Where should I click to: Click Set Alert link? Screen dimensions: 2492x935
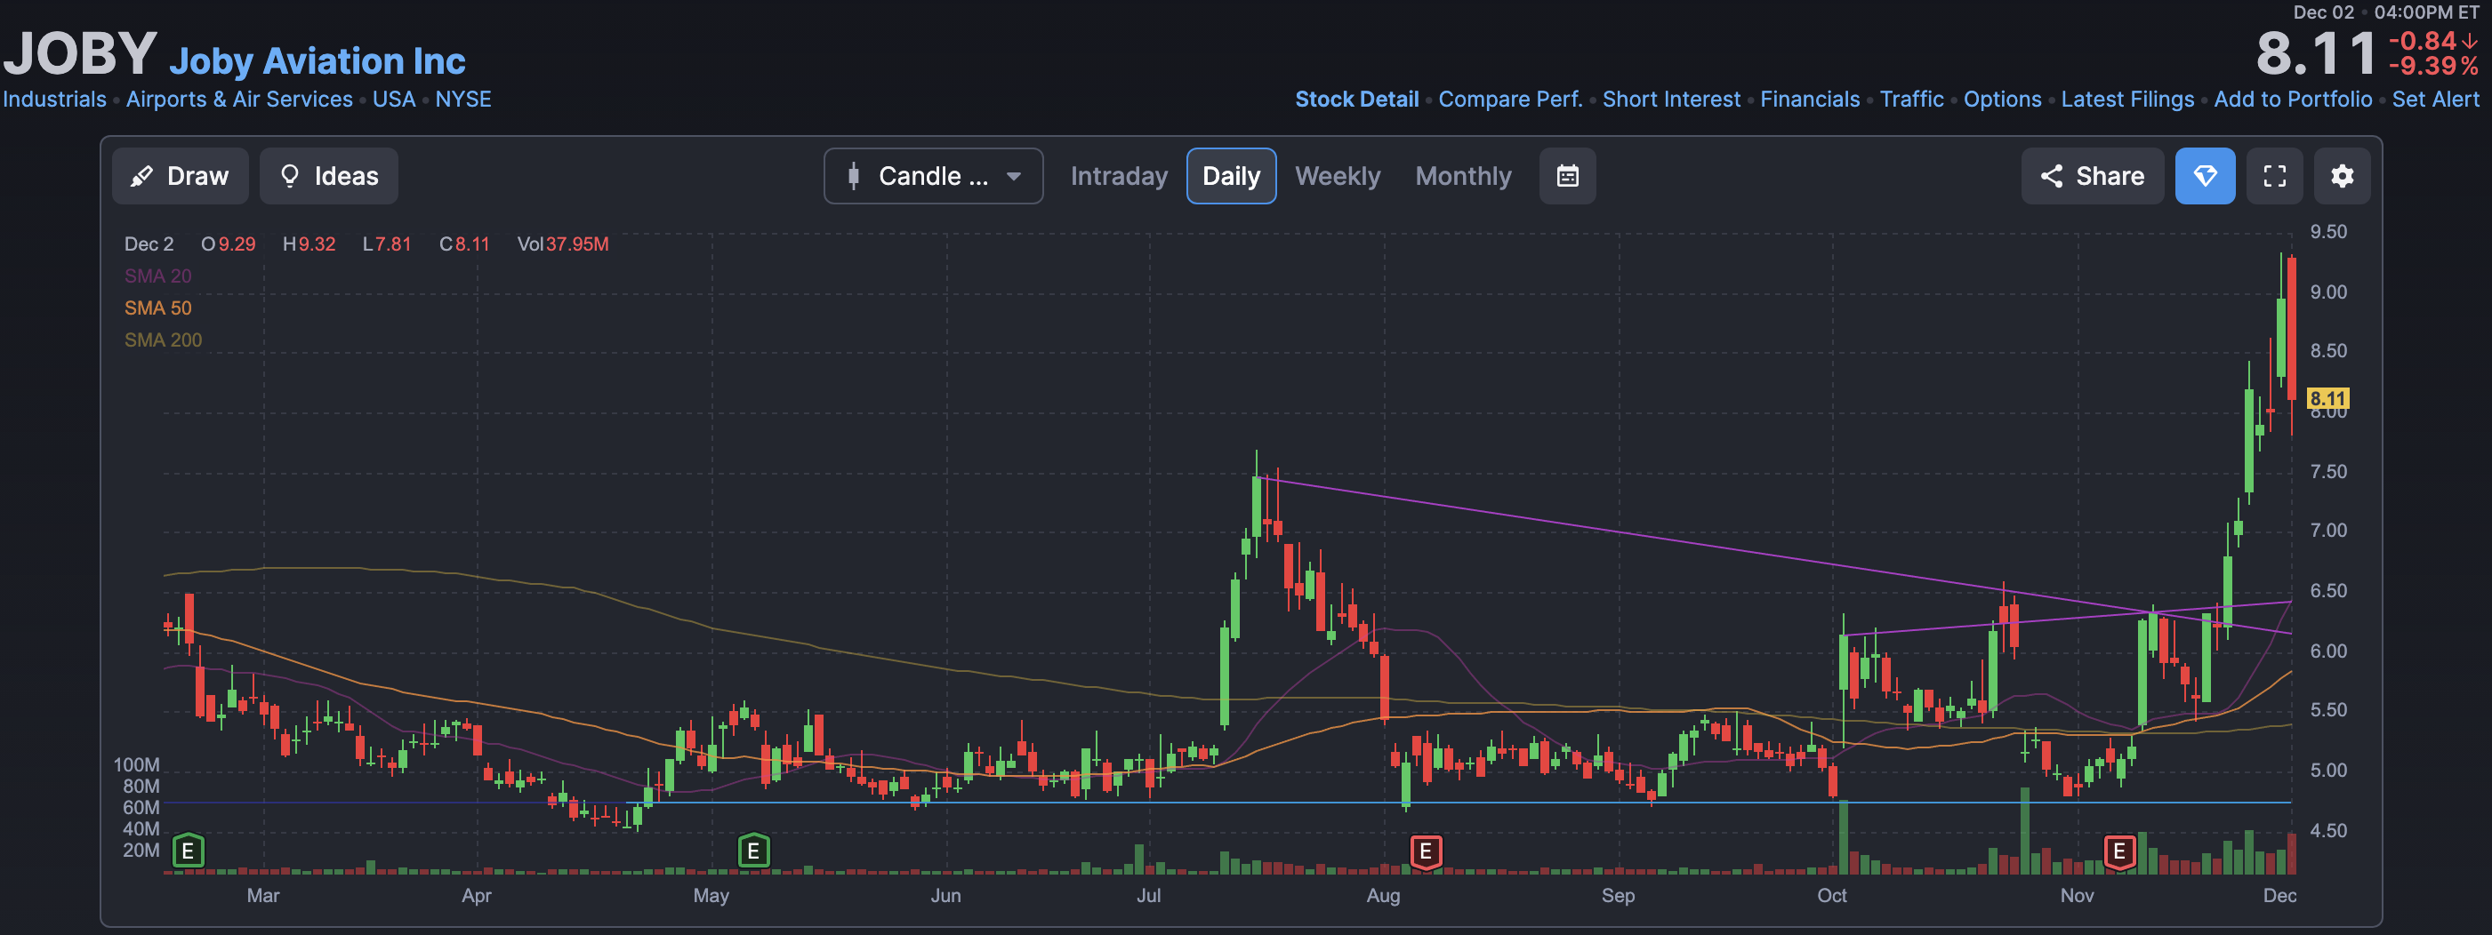[2435, 100]
